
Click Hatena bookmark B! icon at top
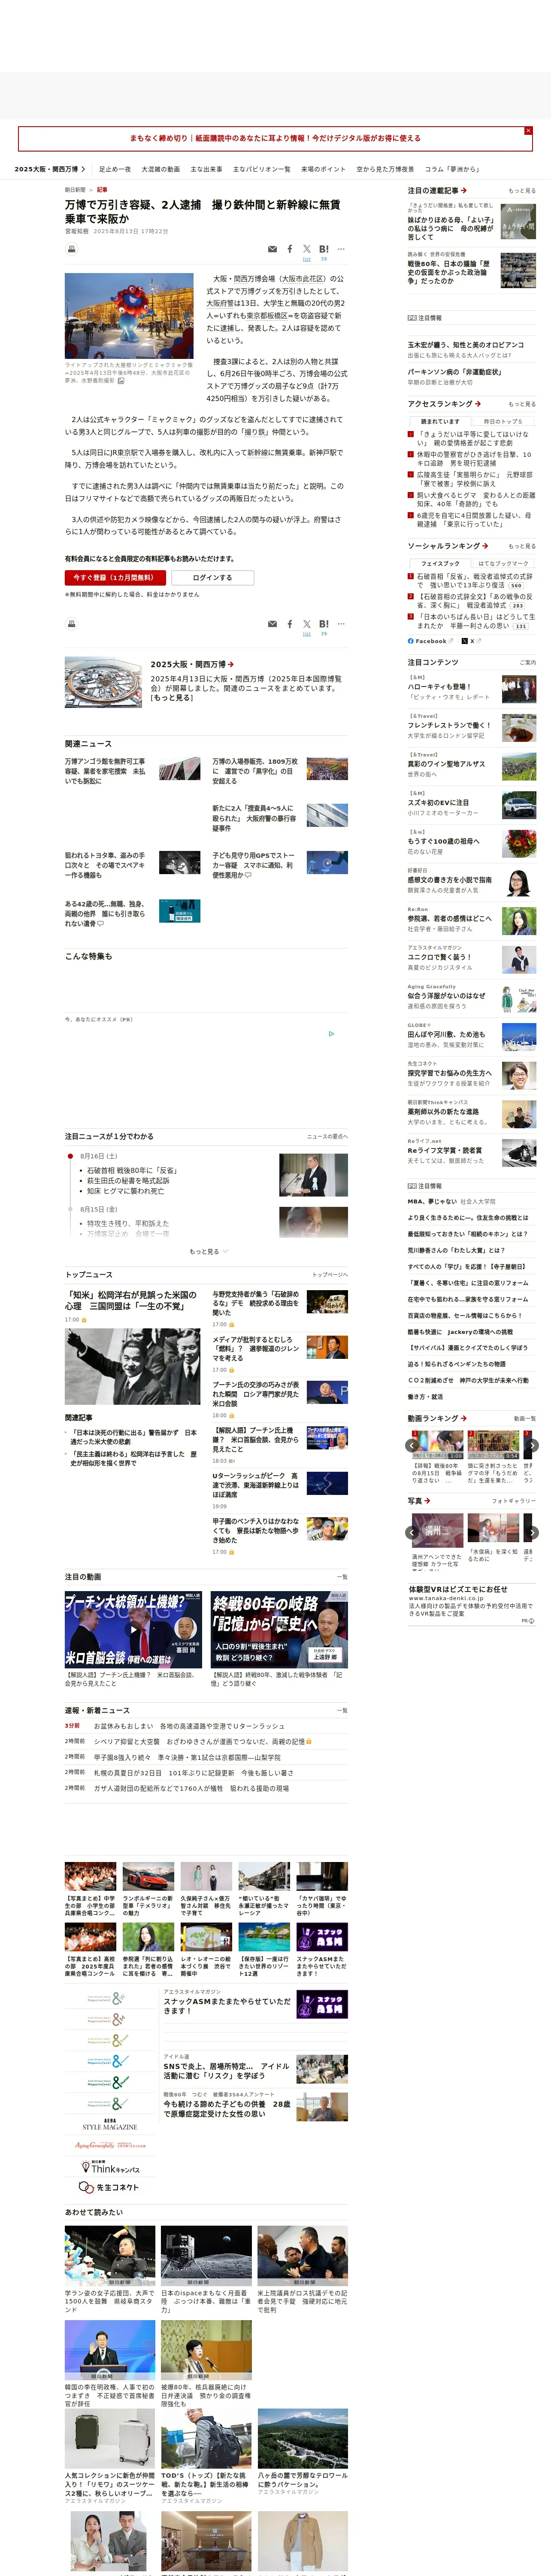coord(324,248)
